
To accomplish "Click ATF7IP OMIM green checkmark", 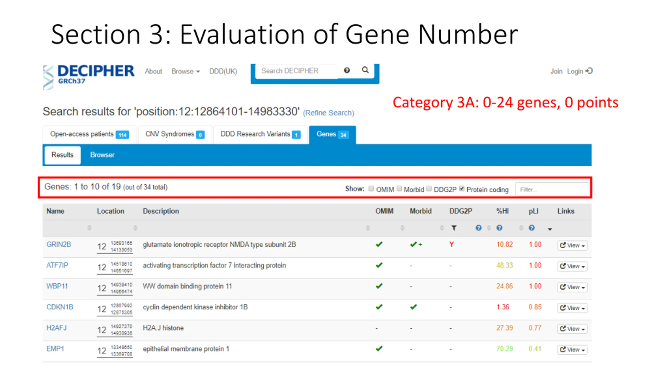I will [379, 265].
